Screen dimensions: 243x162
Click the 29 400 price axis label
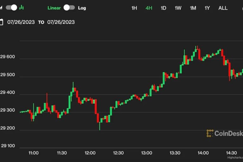pos(8,92)
